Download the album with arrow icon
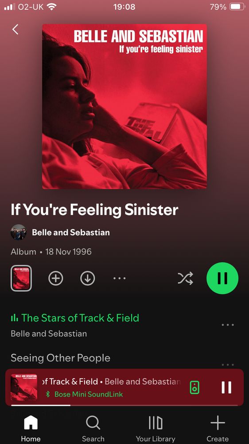249x444 pixels. 88,279
